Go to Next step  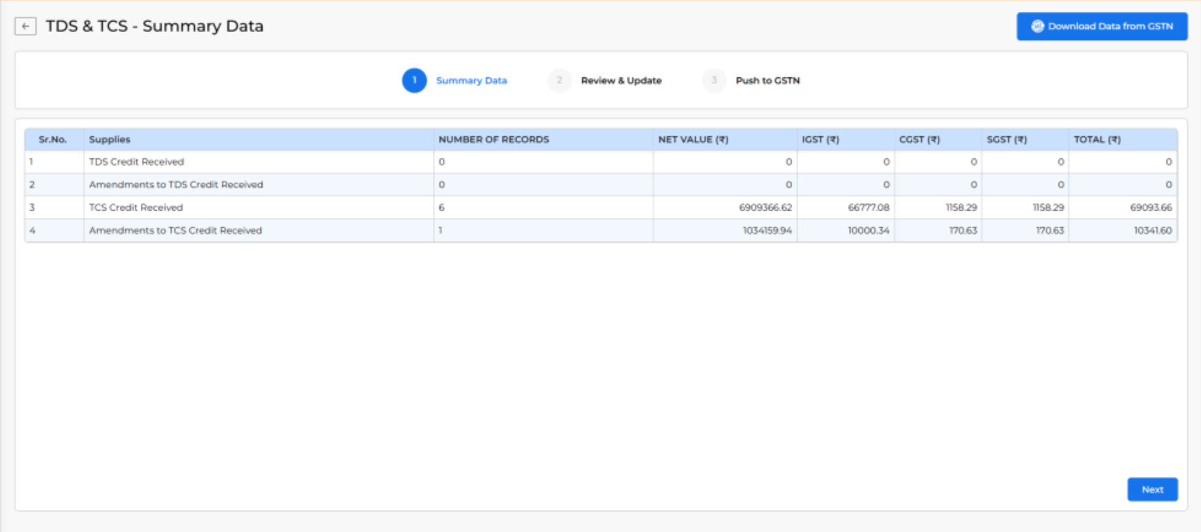[x=1152, y=489]
